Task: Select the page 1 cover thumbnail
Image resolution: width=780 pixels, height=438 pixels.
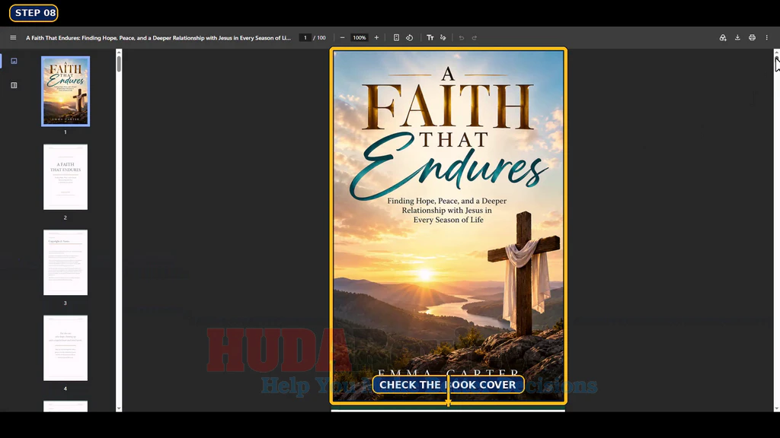Action: coord(66,91)
